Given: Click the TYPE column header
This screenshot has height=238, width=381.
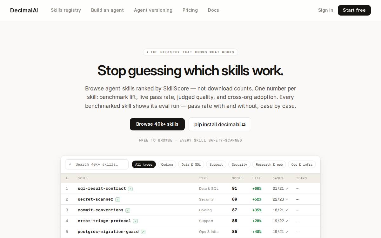Looking at the screenshot, I should (203, 178).
